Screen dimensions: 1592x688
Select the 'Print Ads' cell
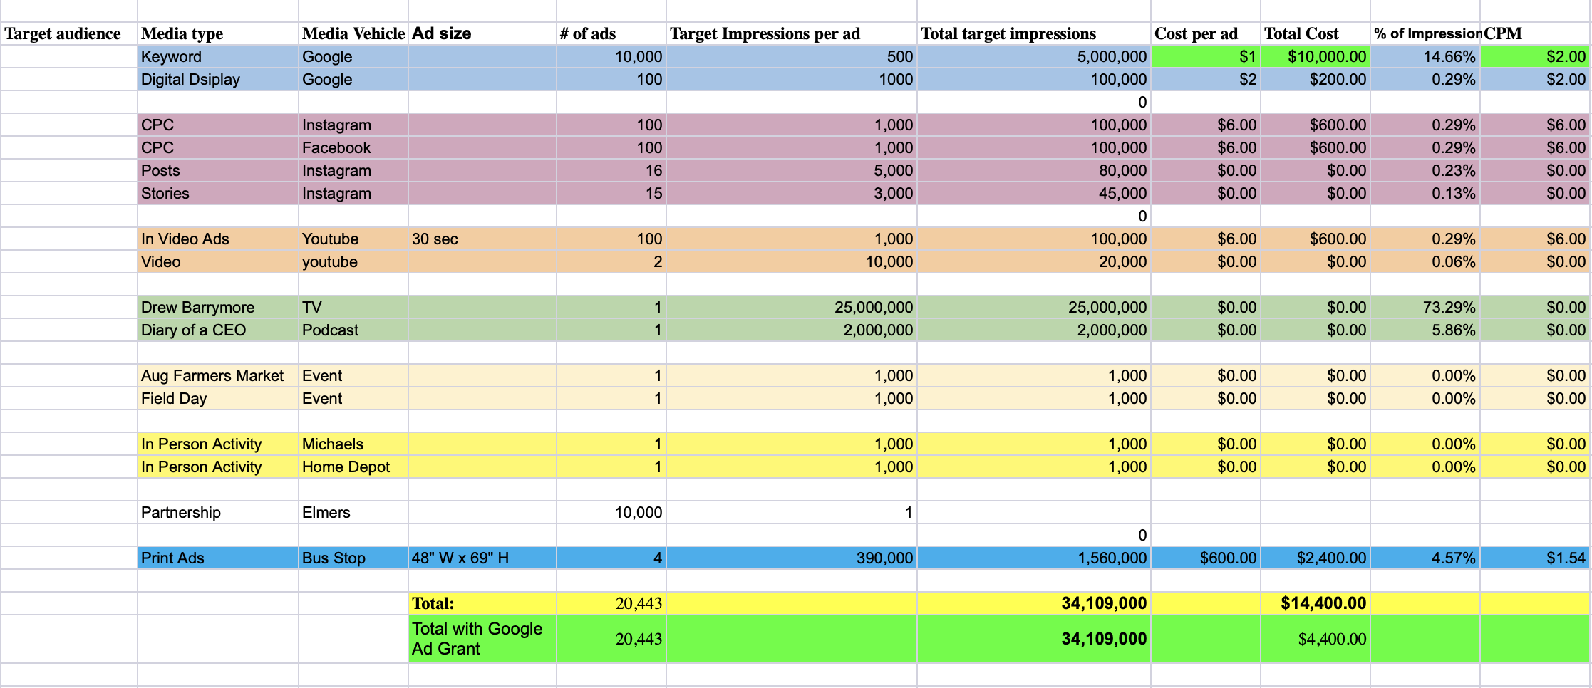coord(218,558)
